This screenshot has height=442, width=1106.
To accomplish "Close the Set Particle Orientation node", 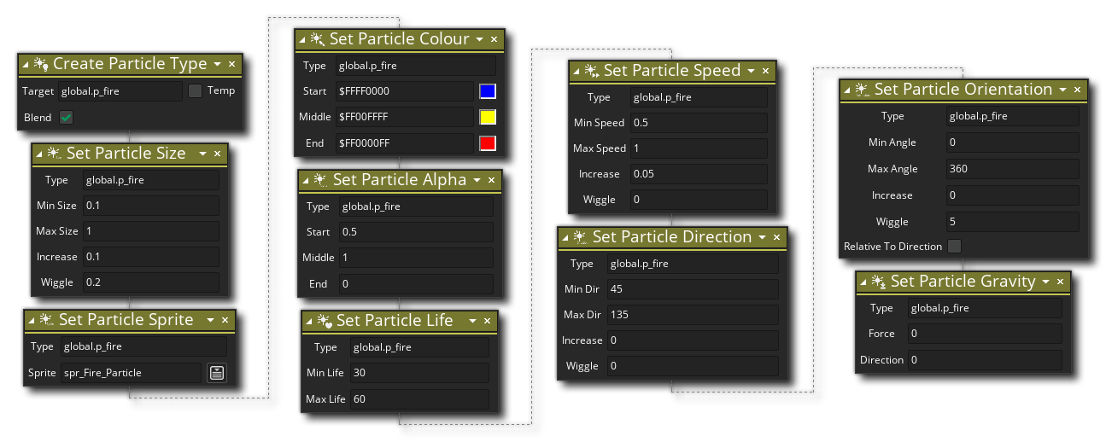I will pos(1077,90).
